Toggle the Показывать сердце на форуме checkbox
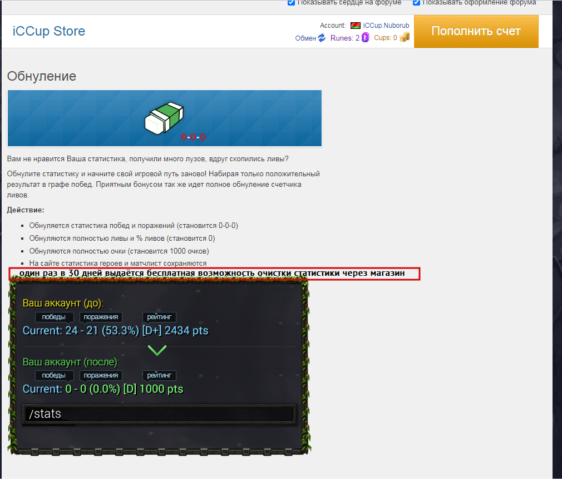Viewport: 562px width, 496px height. coord(291,3)
